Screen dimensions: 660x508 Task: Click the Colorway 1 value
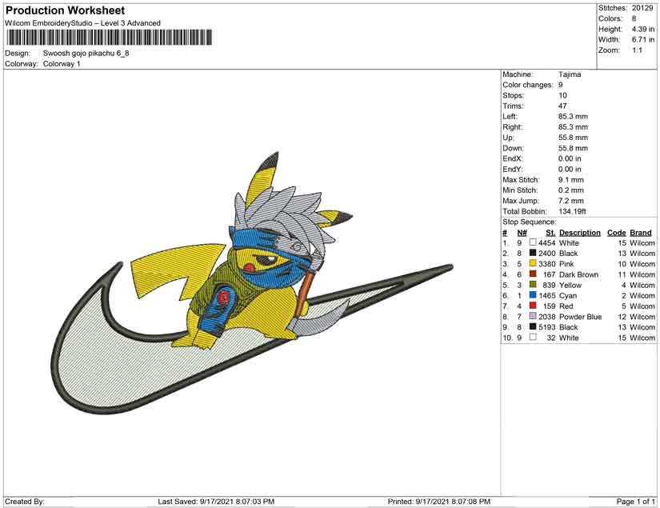[x=62, y=64]
